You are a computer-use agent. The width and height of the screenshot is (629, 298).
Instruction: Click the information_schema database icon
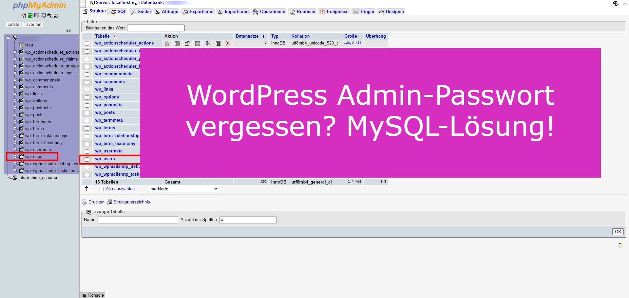point(15,178)
